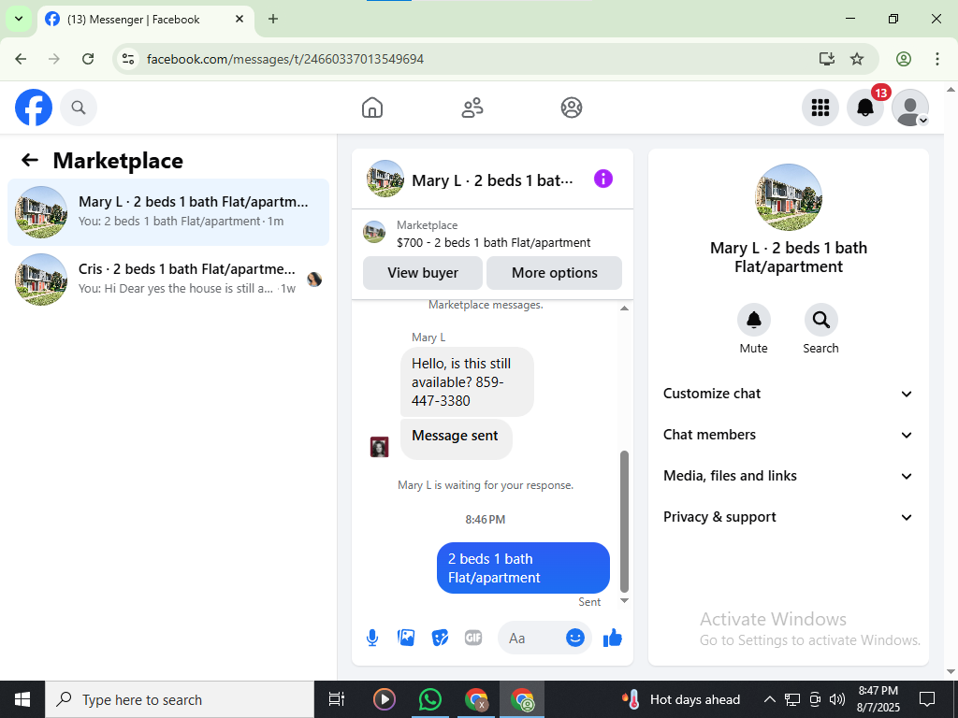Viewport: 958px width, 718px height.
Task: Open the tab search dropdown arrow
Action: coord(19,19)
